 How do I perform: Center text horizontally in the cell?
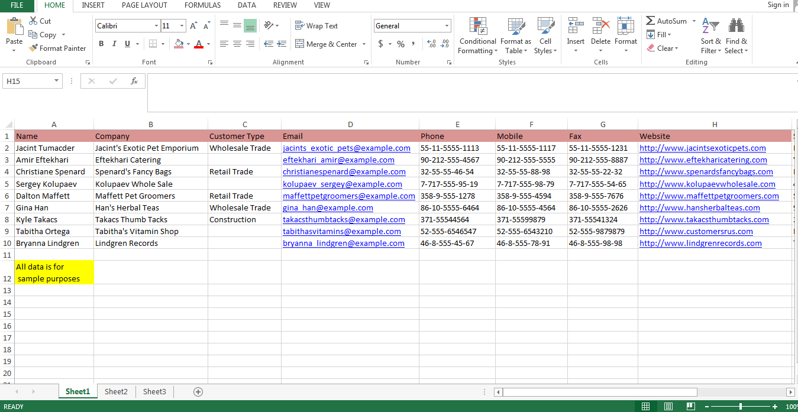[x=237, y=44]
